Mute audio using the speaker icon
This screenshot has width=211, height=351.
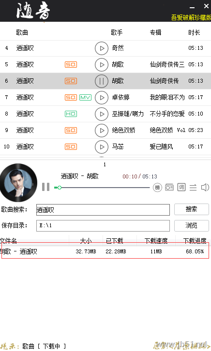point(205,187)
